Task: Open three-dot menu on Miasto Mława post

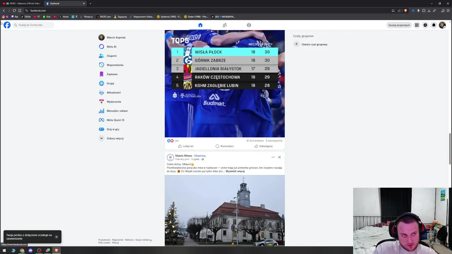Action: [x=273, y=157]
